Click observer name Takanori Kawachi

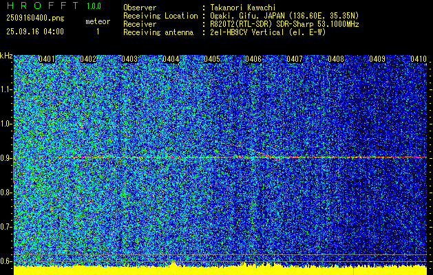[243, 8]
